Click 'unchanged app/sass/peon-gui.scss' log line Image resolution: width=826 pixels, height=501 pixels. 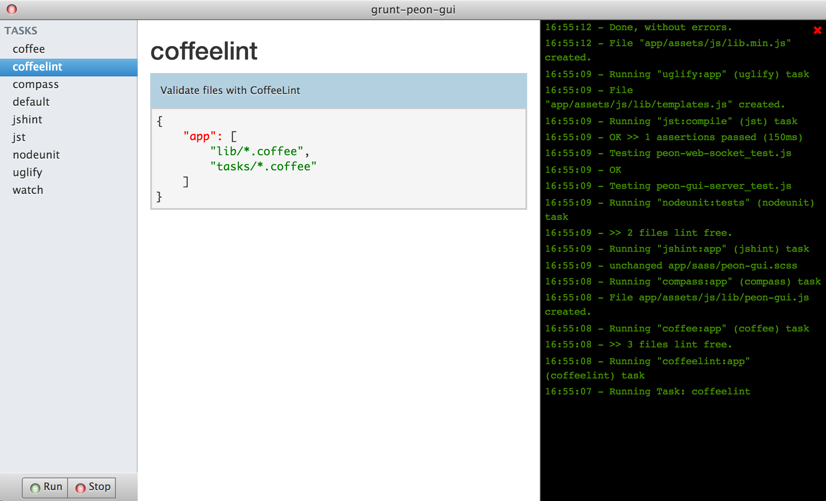pos(671,266)
